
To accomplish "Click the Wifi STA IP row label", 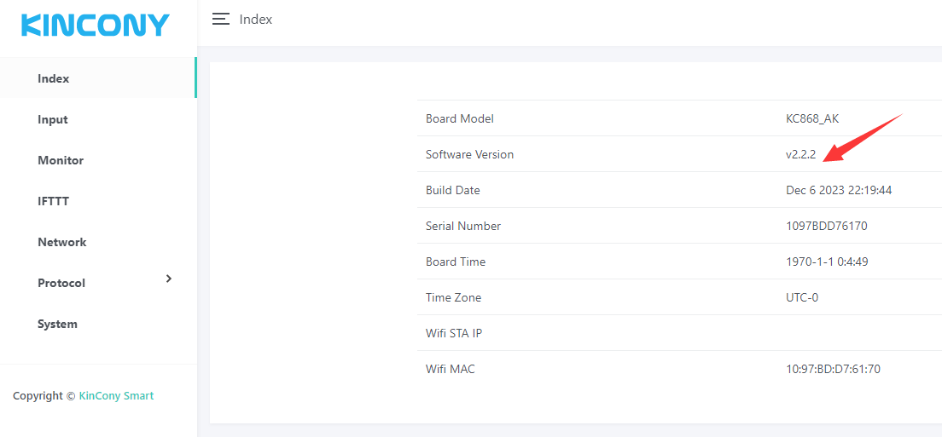I will [x=454, y=333].
